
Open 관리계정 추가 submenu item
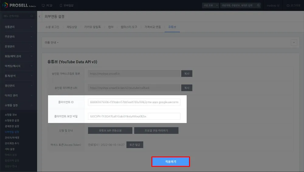pos(12,143)
